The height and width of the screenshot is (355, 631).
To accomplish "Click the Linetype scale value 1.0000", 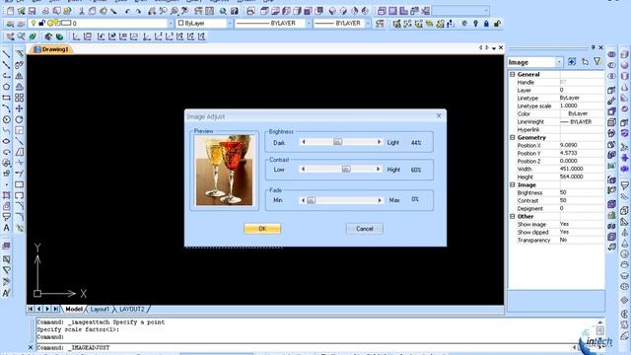I will 568,106.
